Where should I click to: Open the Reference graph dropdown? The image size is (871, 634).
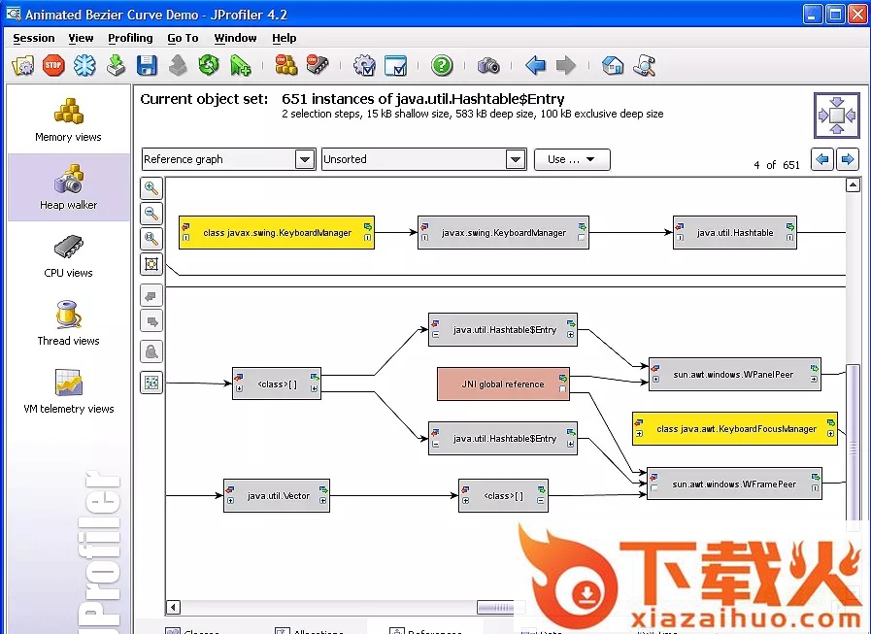point(304,159)
